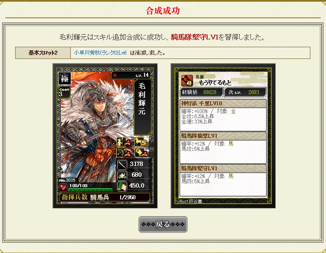The height and width of the screenshot is (253, 326).
Task: Click the bow aptitude A icon
Action: [x=123, y=153]
